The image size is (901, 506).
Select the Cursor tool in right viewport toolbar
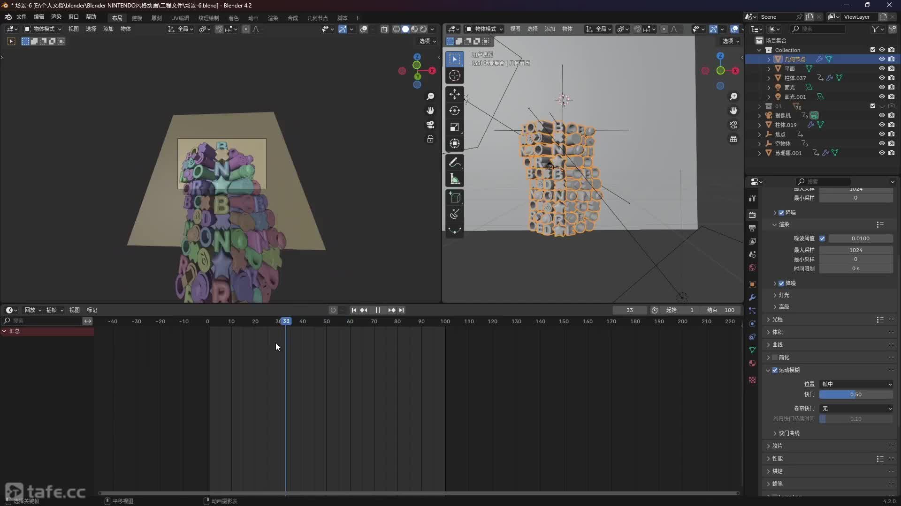coord(454,75)
